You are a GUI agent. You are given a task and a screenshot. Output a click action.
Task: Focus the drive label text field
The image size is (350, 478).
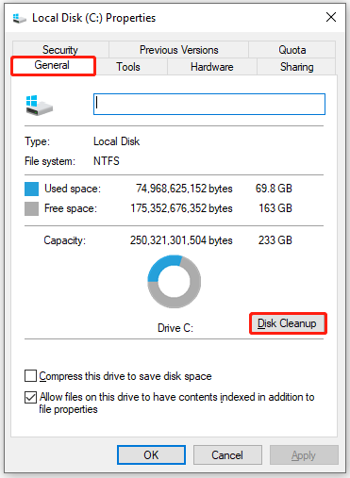[209, 104]
